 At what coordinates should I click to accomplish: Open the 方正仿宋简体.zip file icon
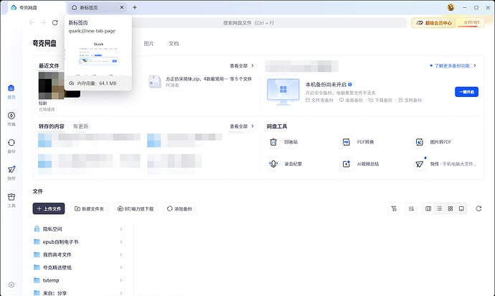pos(155,81)
